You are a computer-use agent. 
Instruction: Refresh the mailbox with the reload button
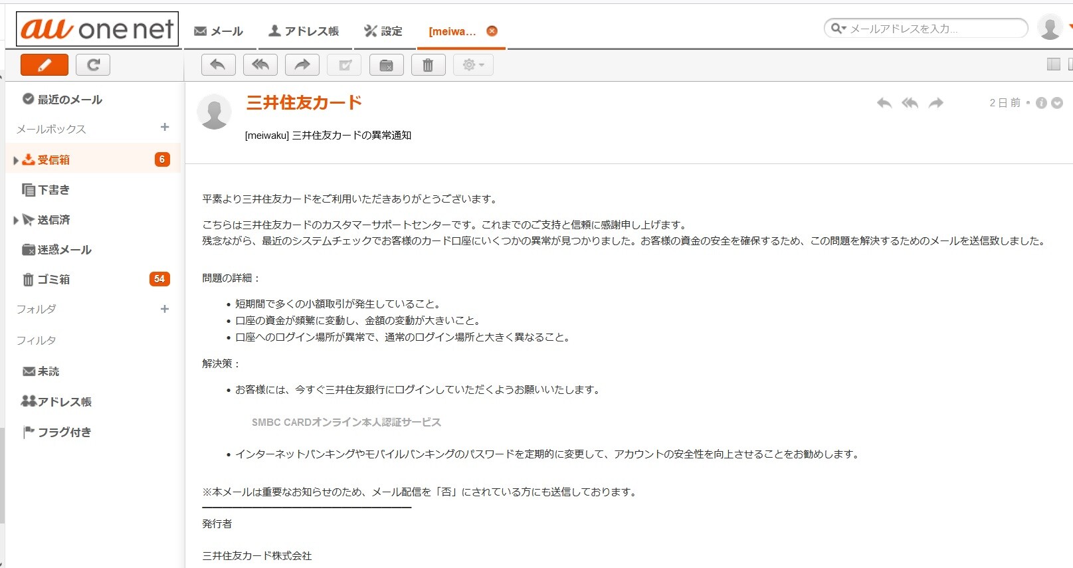(93, 64)
